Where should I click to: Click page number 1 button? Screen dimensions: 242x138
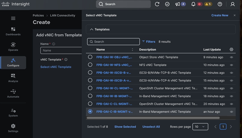pyautogui.click(x=223, y=127)
